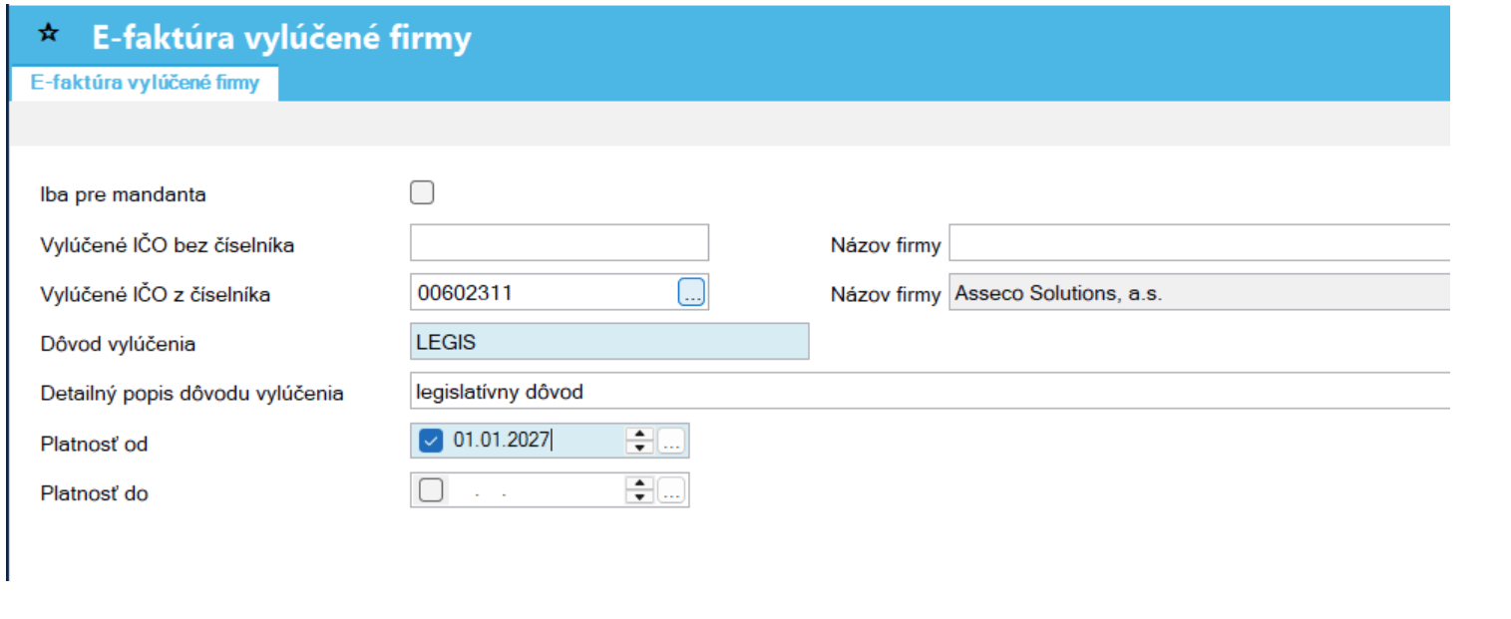Image resolution: width=1511 pixels, height=619 pixels.
Task: Click the empty Názov firmy input field
Action: pyautogui.click(x=1199, y=242)
